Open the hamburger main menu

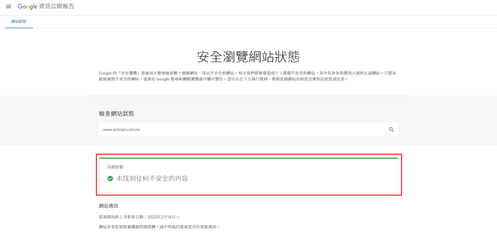8,6
